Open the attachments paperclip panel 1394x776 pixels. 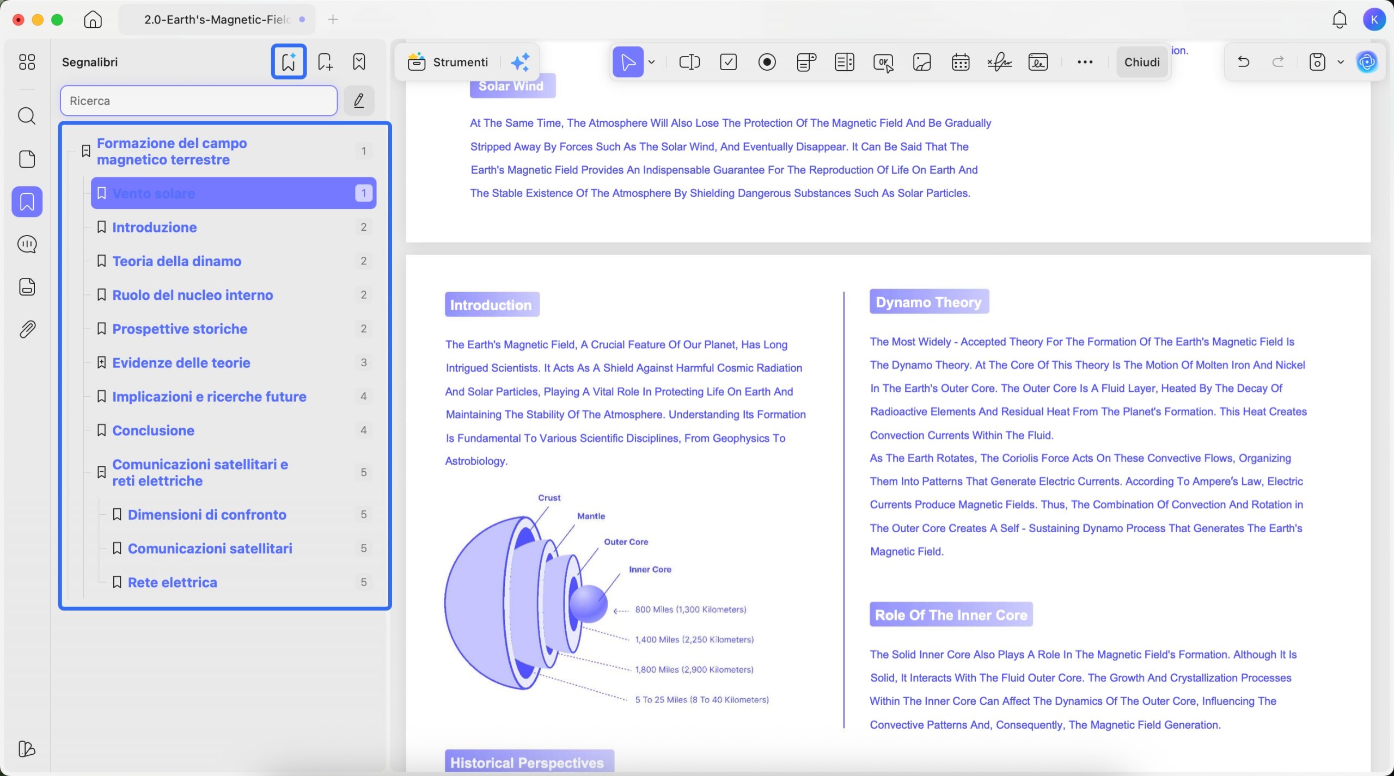coord(27,329)
